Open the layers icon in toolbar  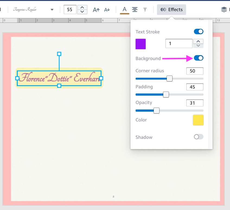pyautogui.click(x=224, y=10)
